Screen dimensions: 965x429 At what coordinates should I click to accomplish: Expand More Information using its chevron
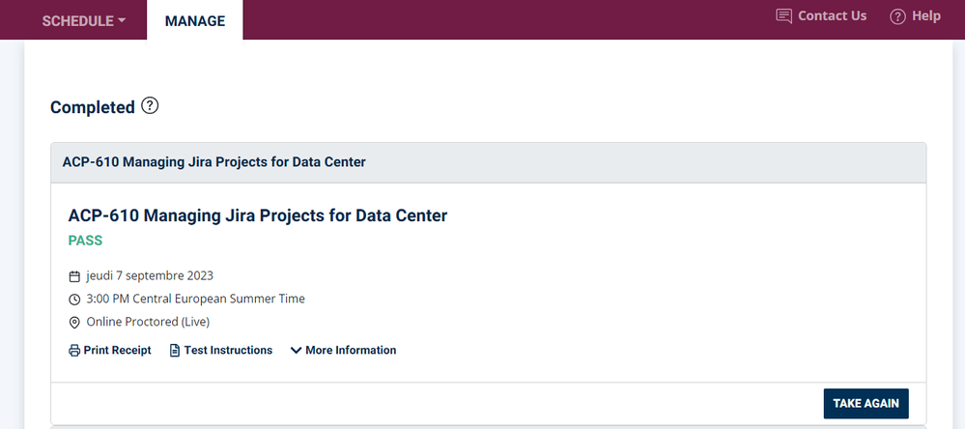[296, 351]
